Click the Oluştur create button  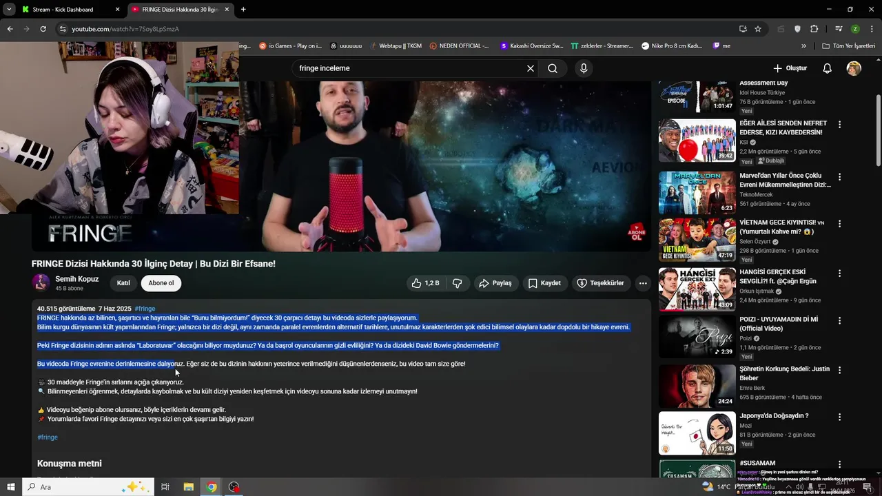[x=790, y=68]
